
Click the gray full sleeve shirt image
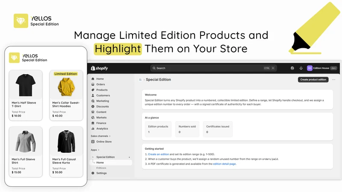click(26, 142)
